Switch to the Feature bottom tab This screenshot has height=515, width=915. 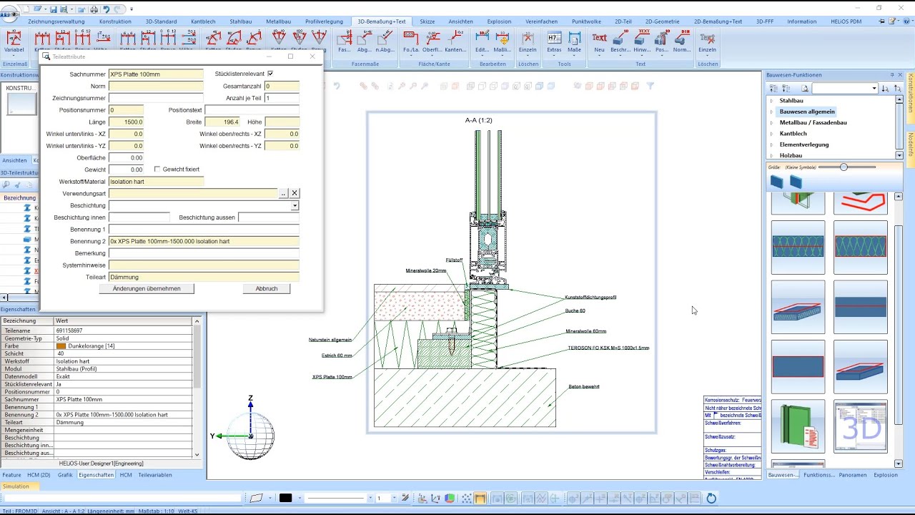[x=11, y=475]
